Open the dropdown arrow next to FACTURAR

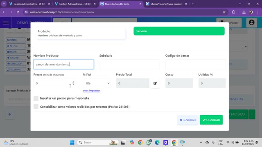click(x=252, y=114)
